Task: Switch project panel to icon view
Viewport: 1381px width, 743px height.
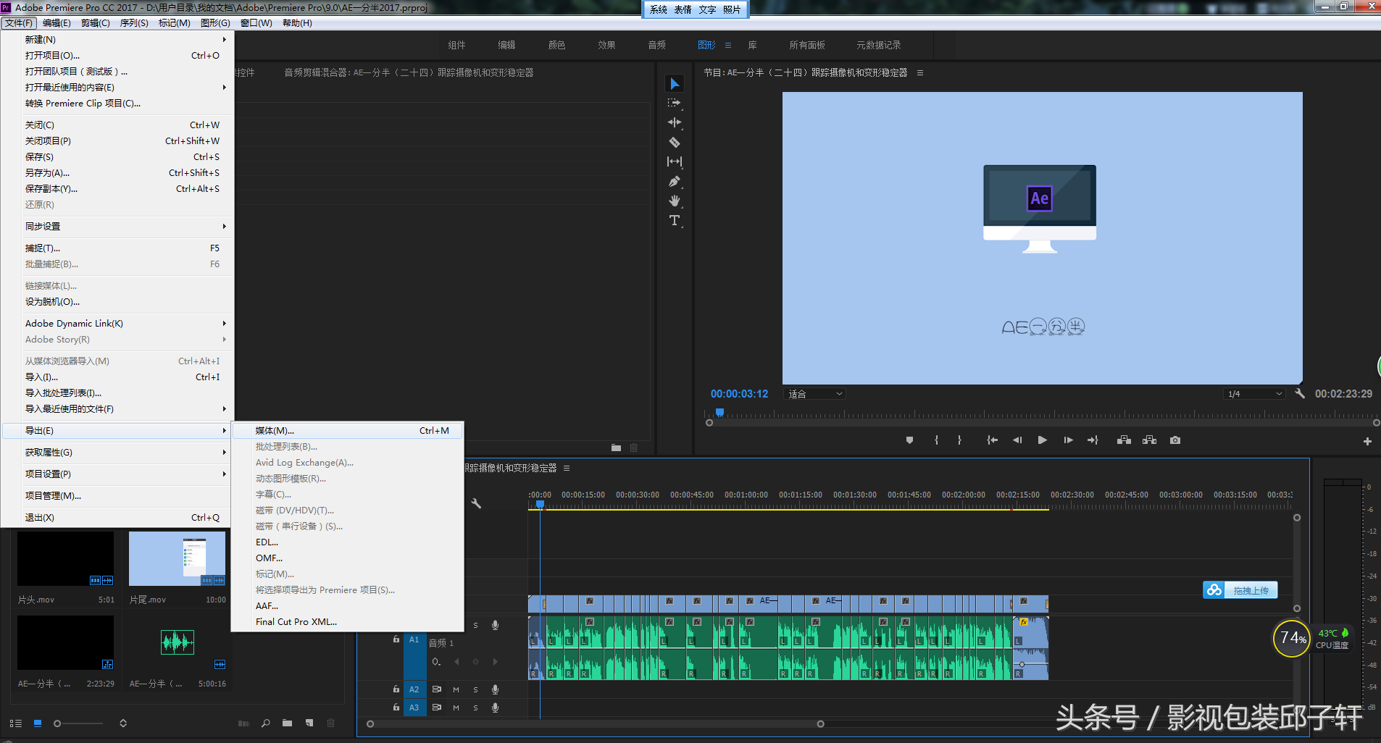Action: point(38,723)
